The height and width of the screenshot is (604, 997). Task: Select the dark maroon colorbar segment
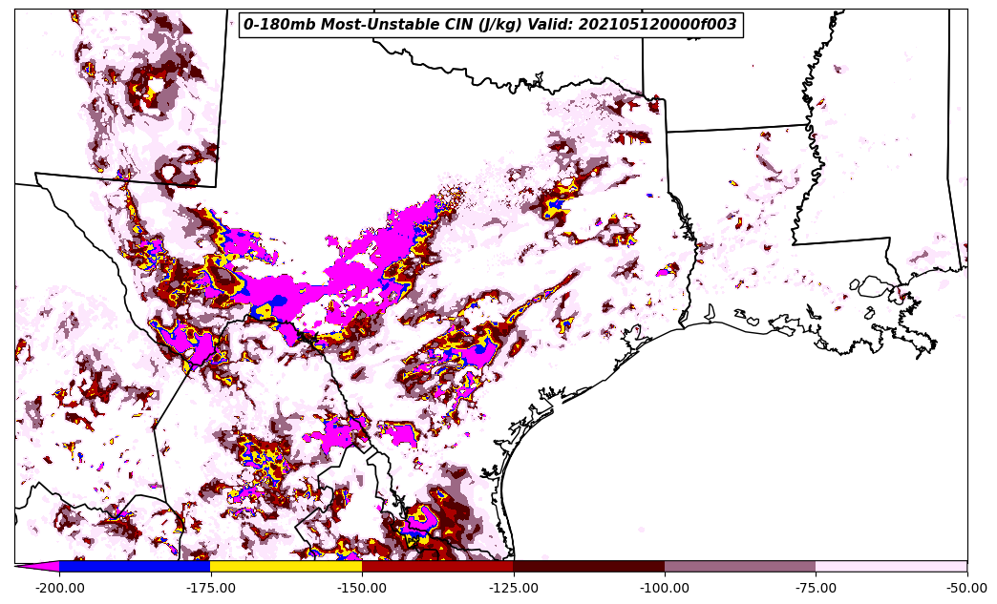[x=588, y=566]
